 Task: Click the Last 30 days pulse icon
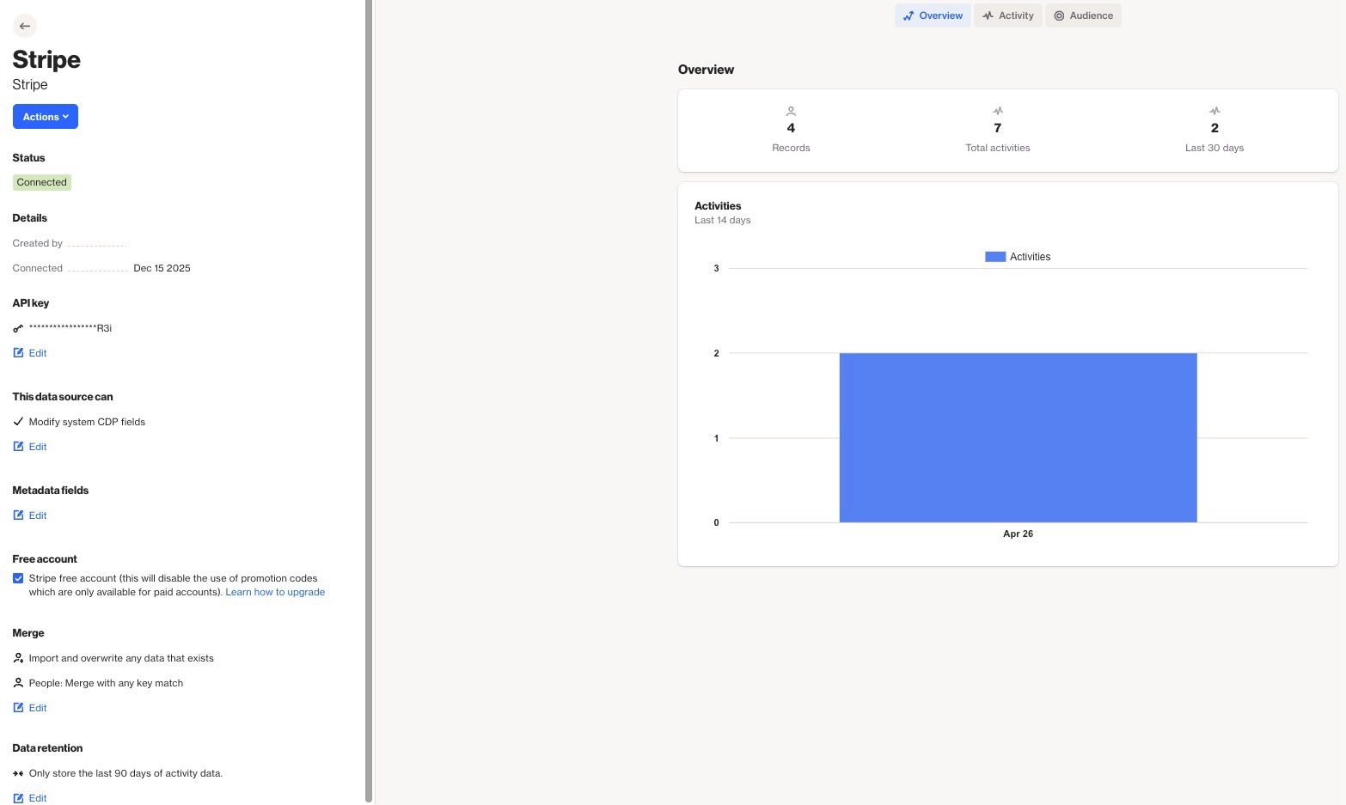tap(1214, 111)
